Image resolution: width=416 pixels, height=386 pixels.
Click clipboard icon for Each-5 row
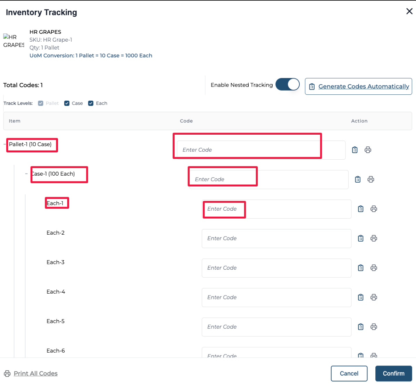click(361, 327)
